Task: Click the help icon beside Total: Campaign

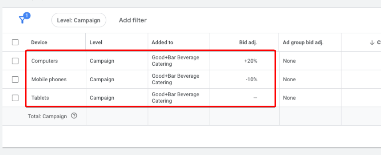Action: tap(74, 116)
